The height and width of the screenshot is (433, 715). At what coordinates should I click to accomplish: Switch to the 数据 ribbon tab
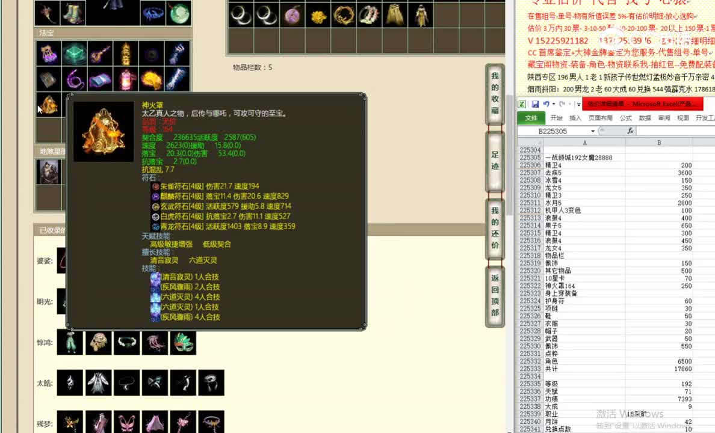point(645,118)
